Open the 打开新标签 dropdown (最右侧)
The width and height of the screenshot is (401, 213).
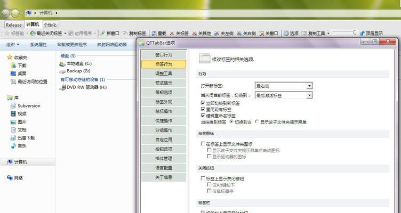pos(284,86)
